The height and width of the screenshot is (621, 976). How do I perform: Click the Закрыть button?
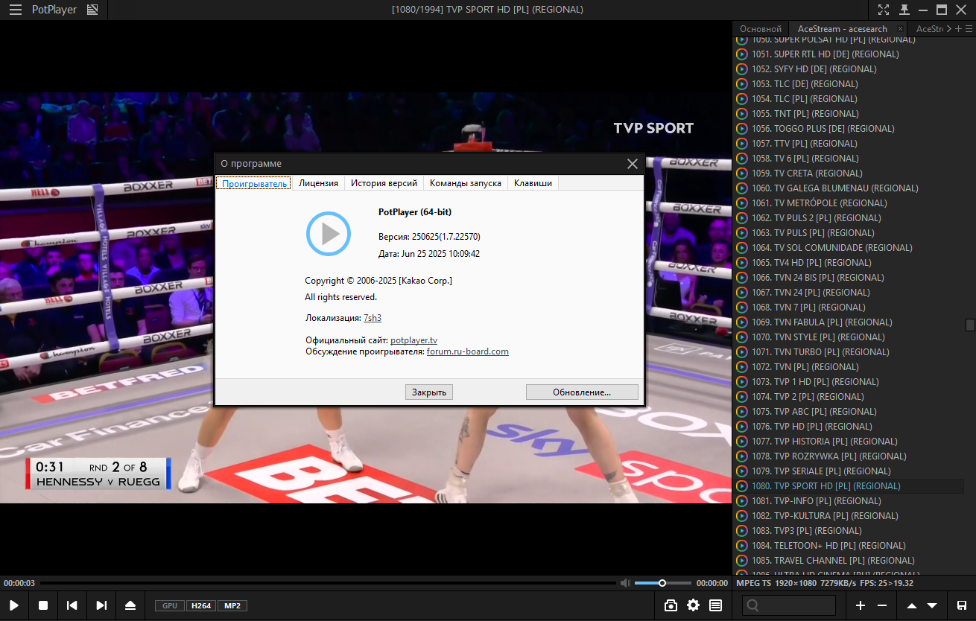click(x=429, y=392)
